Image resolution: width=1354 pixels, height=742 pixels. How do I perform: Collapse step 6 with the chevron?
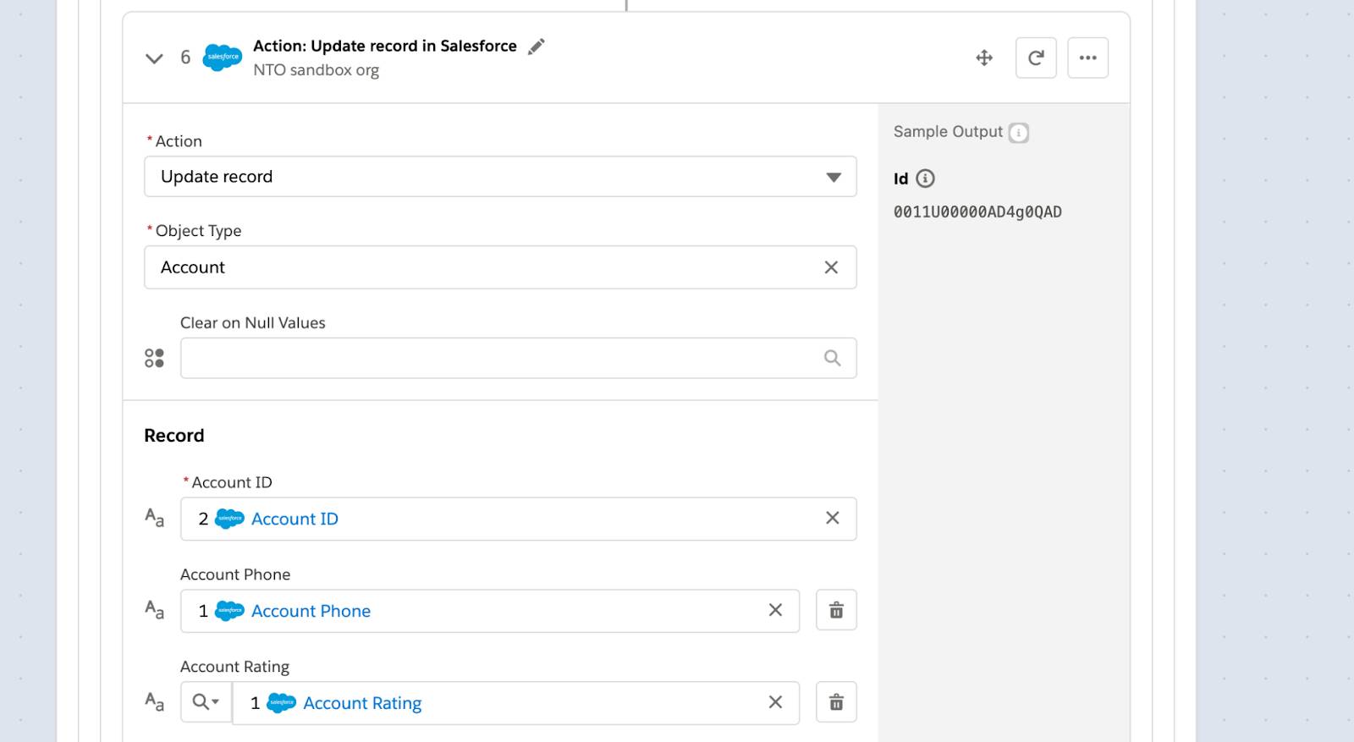pyautogui.click(x=154, y=58)
